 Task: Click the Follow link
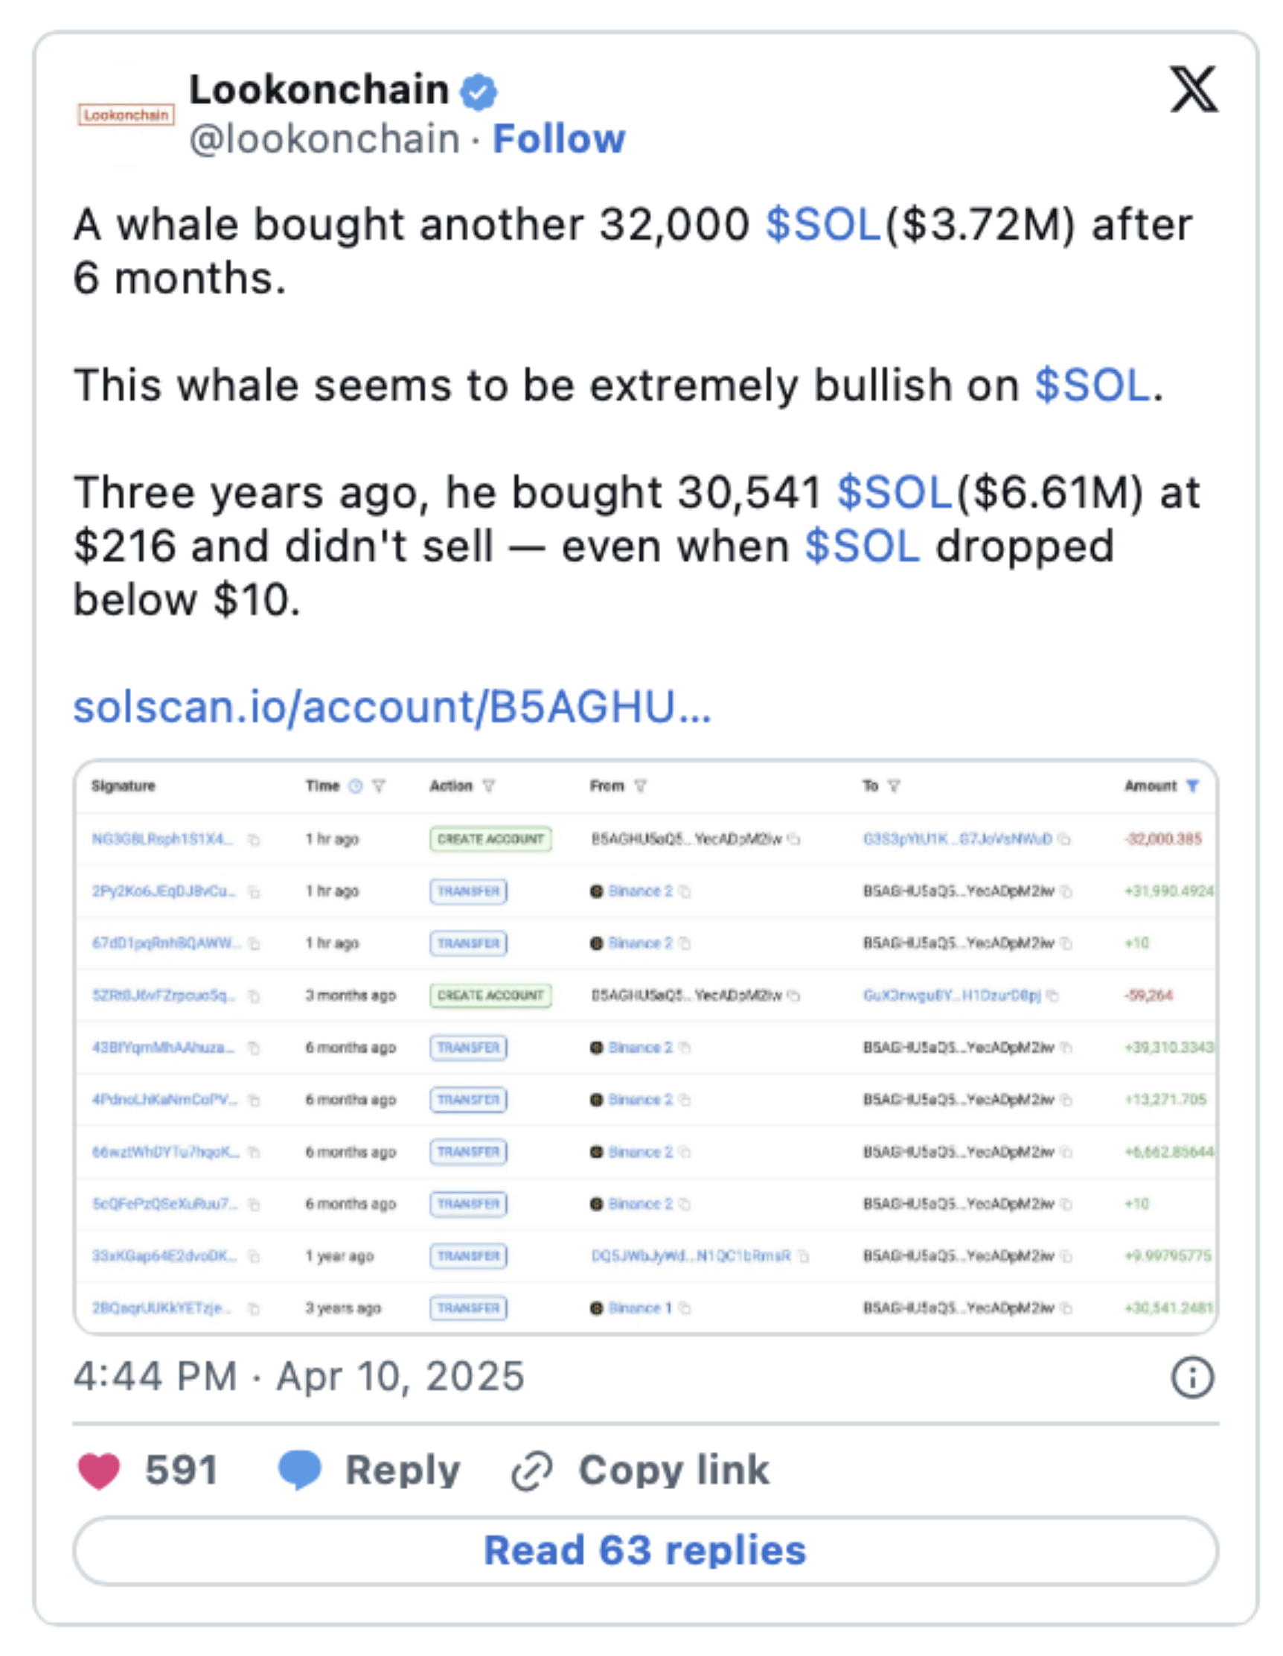(x=558, y=139)
